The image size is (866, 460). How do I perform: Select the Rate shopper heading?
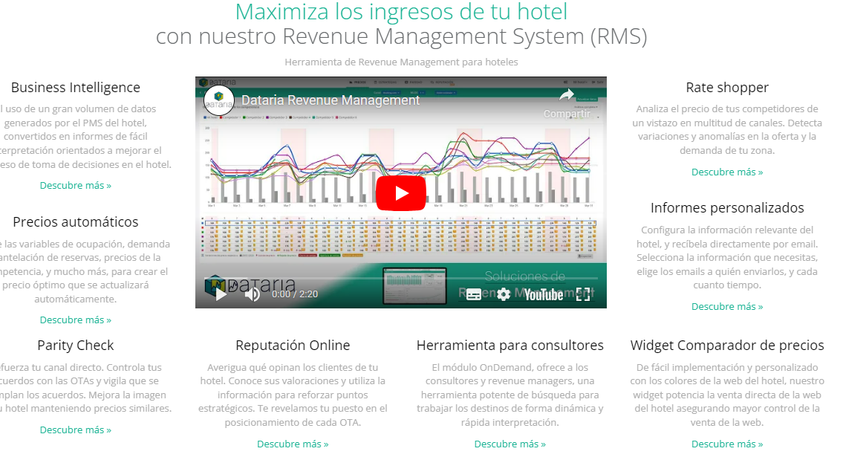pos(727,88)
